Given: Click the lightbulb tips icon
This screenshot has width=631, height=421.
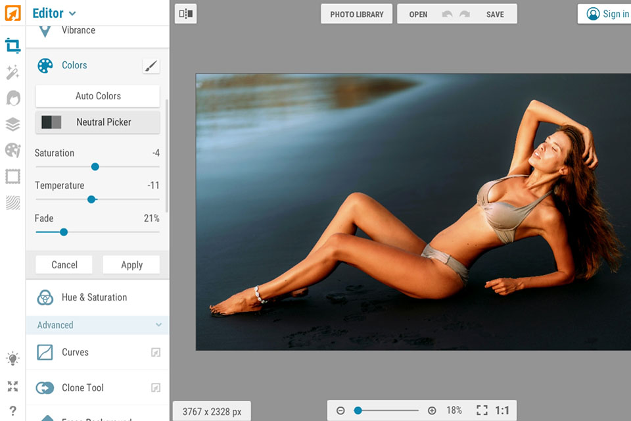Looking at the screenshot, I should coord(12,359).
